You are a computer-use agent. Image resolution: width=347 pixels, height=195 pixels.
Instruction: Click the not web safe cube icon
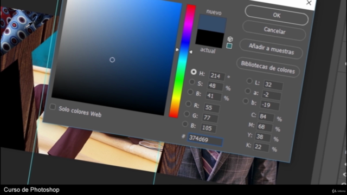[230, 39]
